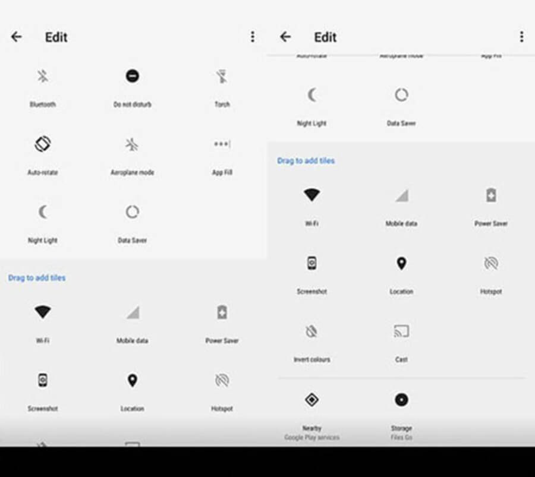Select the Do not disturb tile

tap(132, 77)
